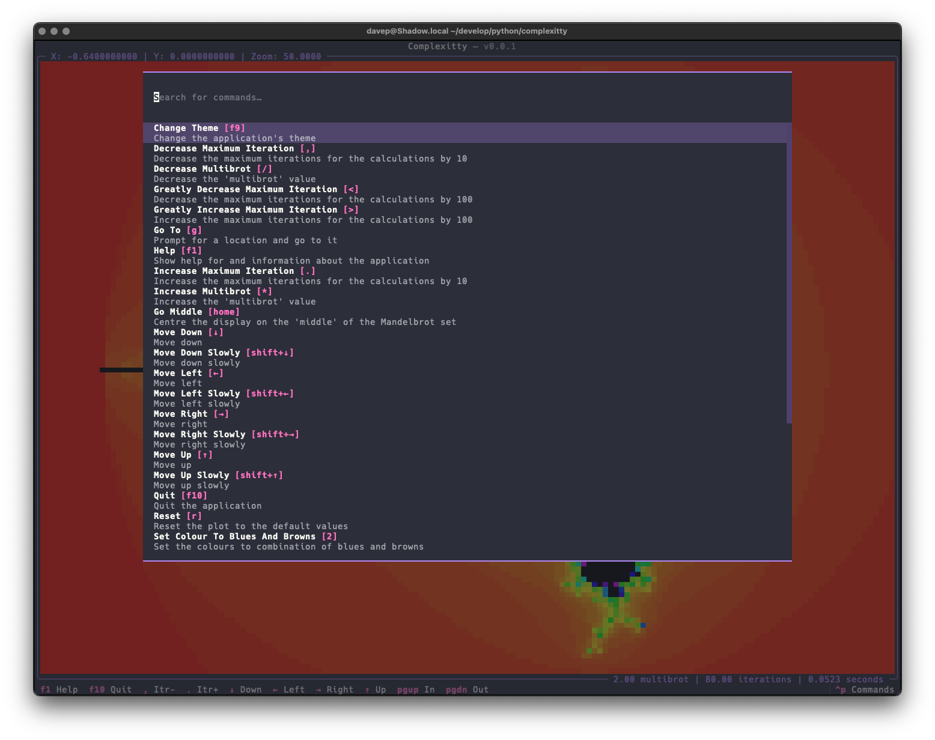Click "f1 Help" in the footer bar

(x=59, y=690)
